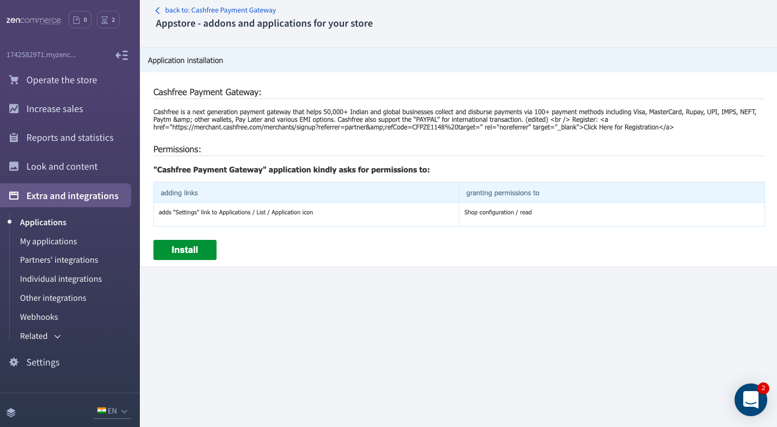Image resolution: width=777 pixels, height=427 pixels.
Task: Click the Permissions heading
Action: [177, 149]
